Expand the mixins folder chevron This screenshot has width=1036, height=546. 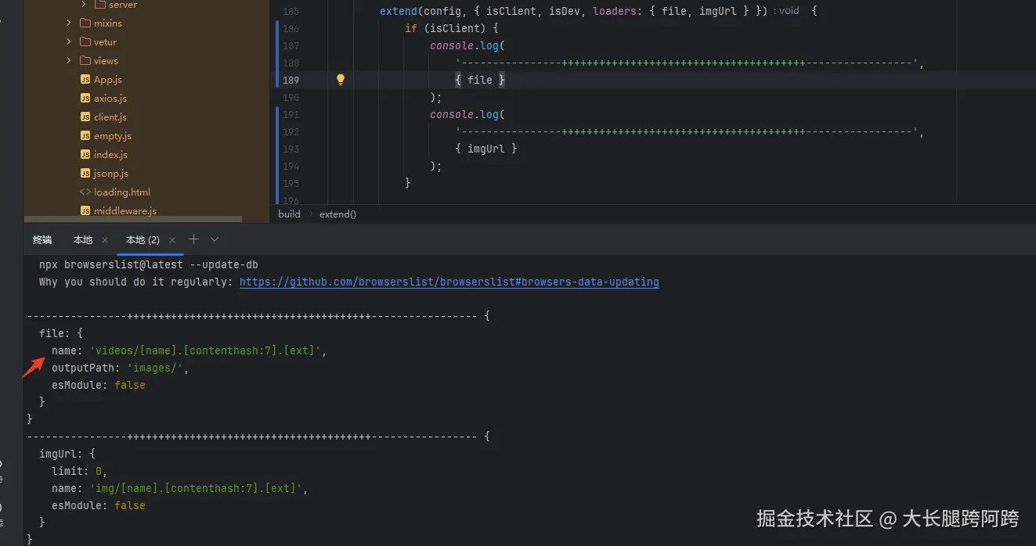pyautogui.click(x=69, y=23)
